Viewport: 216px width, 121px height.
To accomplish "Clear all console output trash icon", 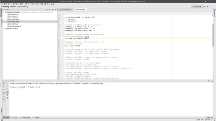I will [7, 98].
